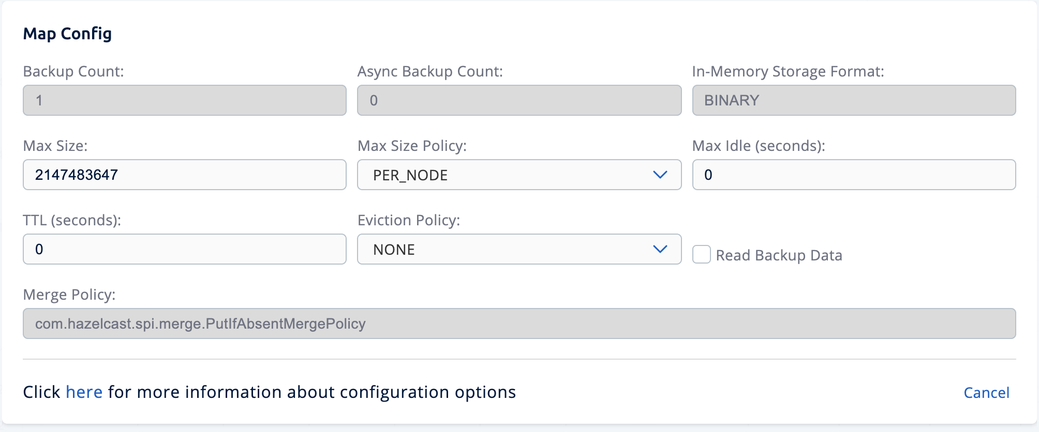The height and width of the screenshot is (432, 1039).
Task: Toggle the Read Backup Data checkbox
Action: click(x=702, y=255)
